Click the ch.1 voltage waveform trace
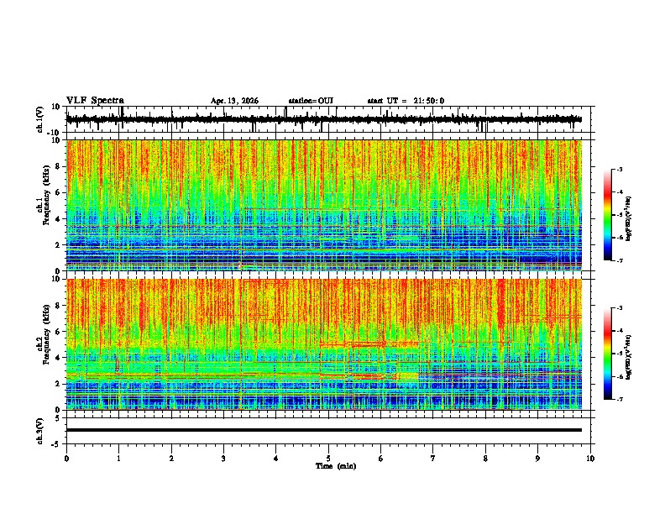 324,119
